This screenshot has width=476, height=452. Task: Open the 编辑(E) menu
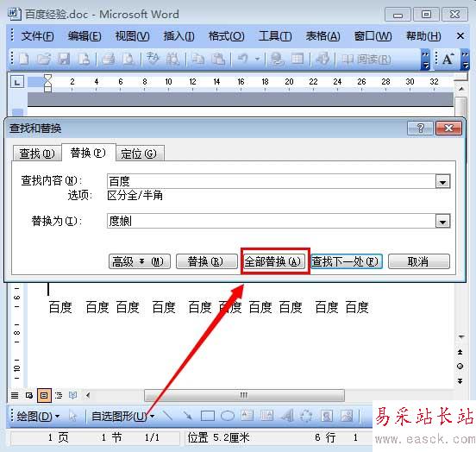(85, 36)
